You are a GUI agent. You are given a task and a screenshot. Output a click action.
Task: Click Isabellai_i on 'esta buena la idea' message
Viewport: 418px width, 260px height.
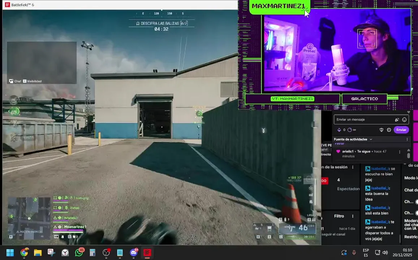point(380,188)
